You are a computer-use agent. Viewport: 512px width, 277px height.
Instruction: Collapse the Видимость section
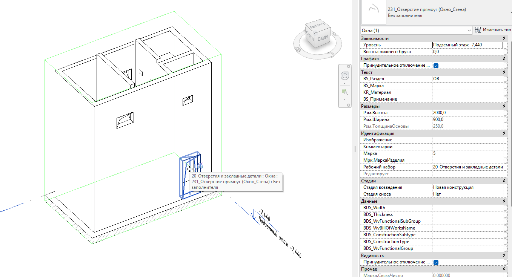pyautogui.click(x=504, y=256)
